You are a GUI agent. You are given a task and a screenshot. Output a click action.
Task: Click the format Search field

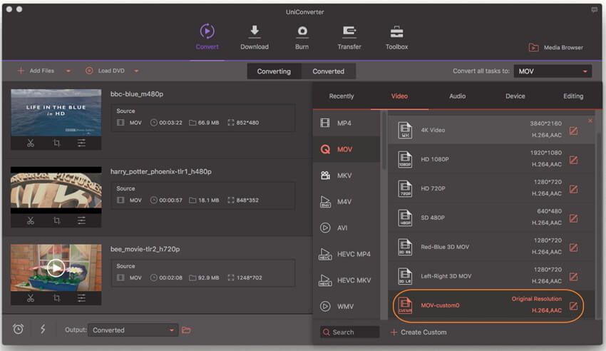(x=350, y=332)
